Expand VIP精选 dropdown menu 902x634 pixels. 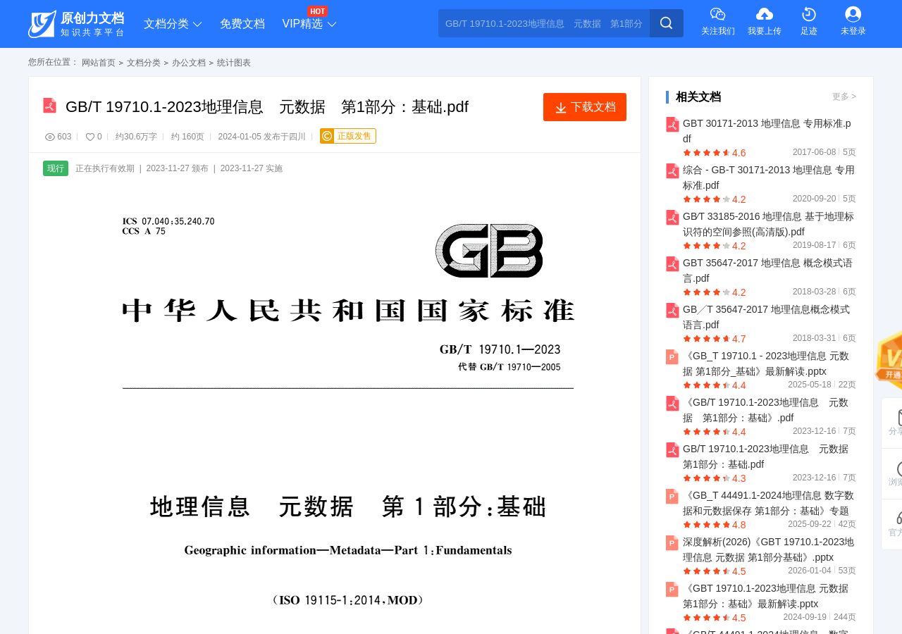pos(309,24)
